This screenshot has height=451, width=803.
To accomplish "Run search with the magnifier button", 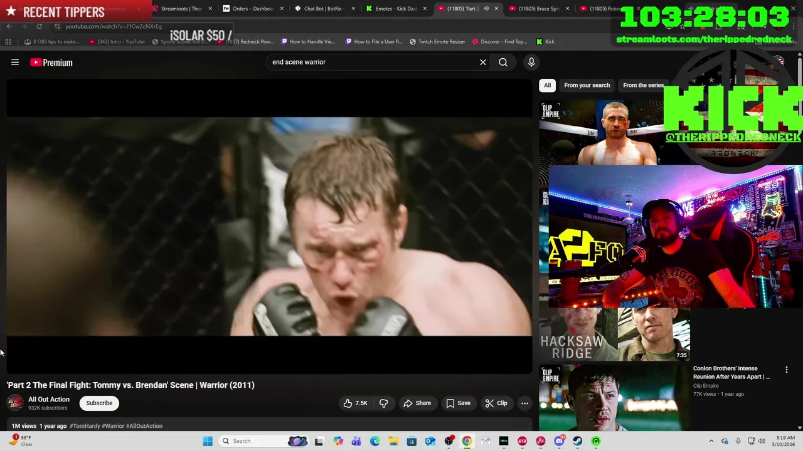I will pos(503,62).
